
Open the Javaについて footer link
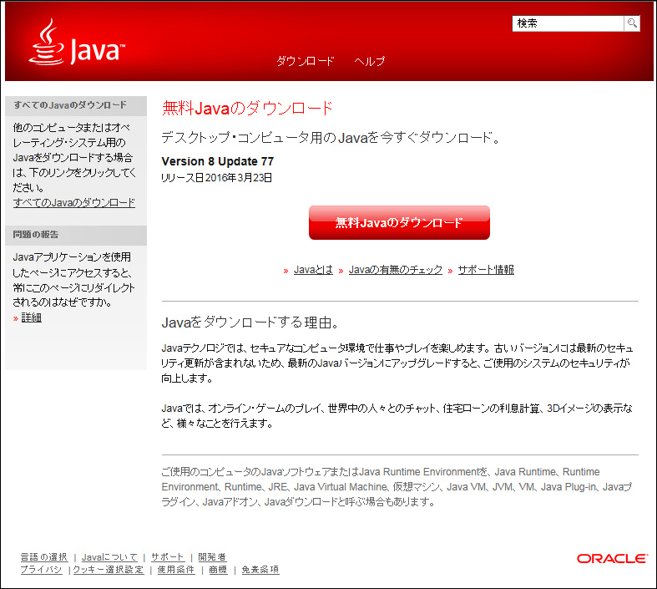tap(109, 557)
